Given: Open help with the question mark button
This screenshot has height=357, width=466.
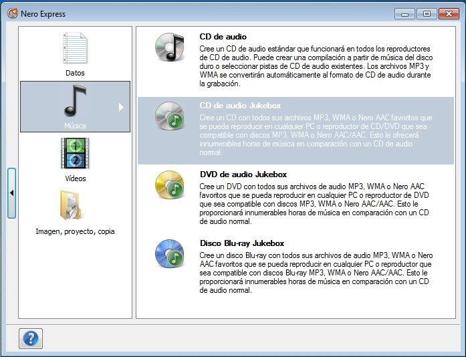Looking at the screenshot, I should coord(31,338).
